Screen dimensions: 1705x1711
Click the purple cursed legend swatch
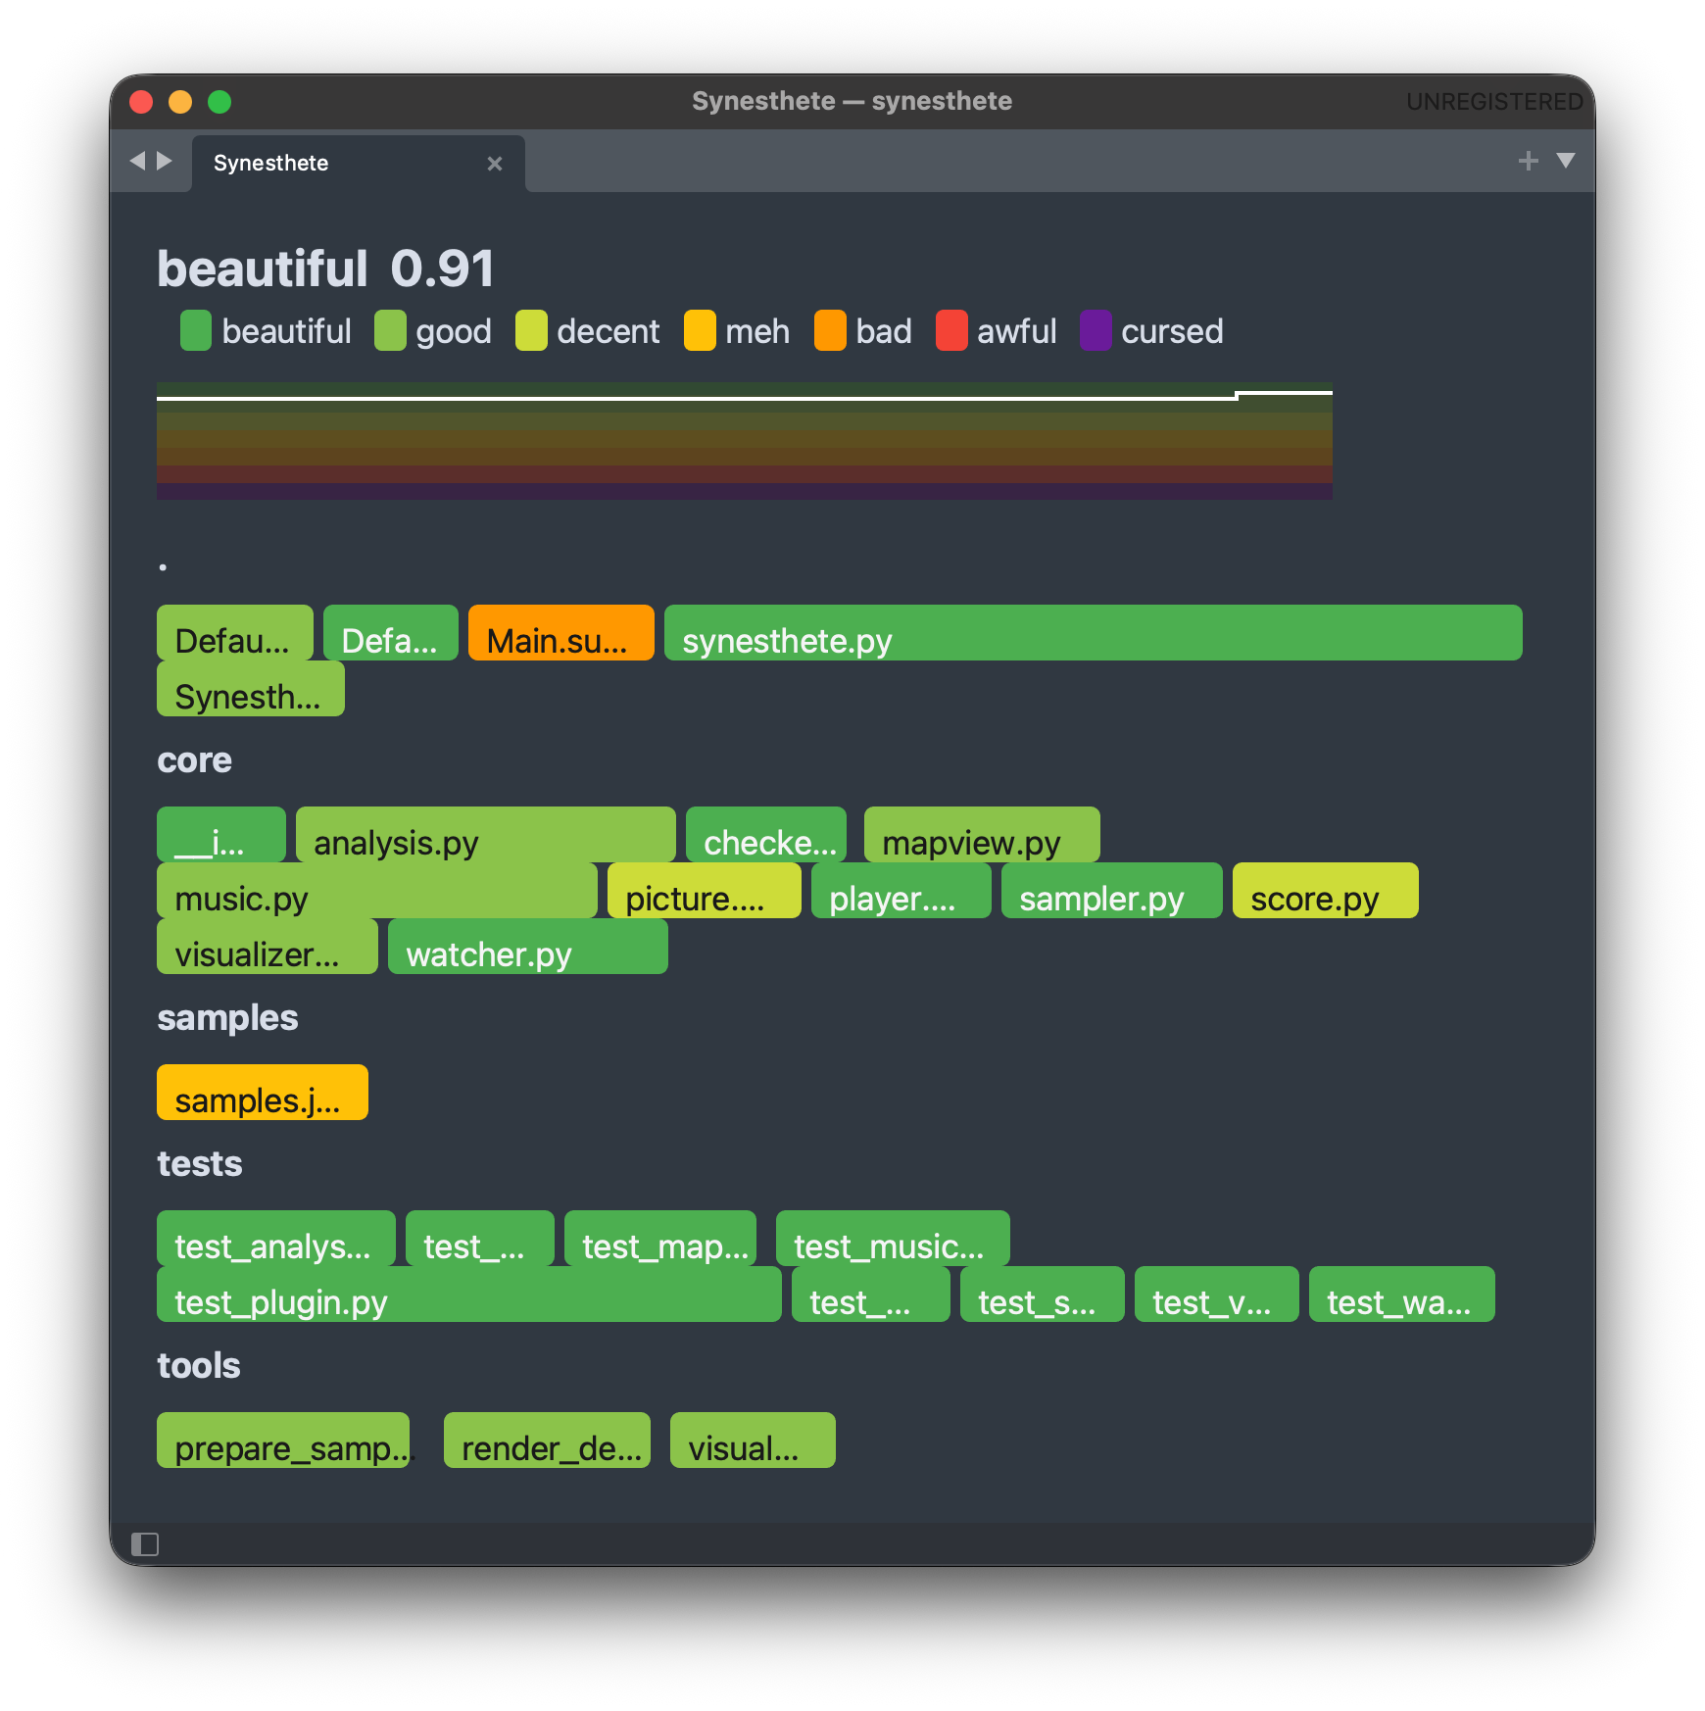[1096, 330]
